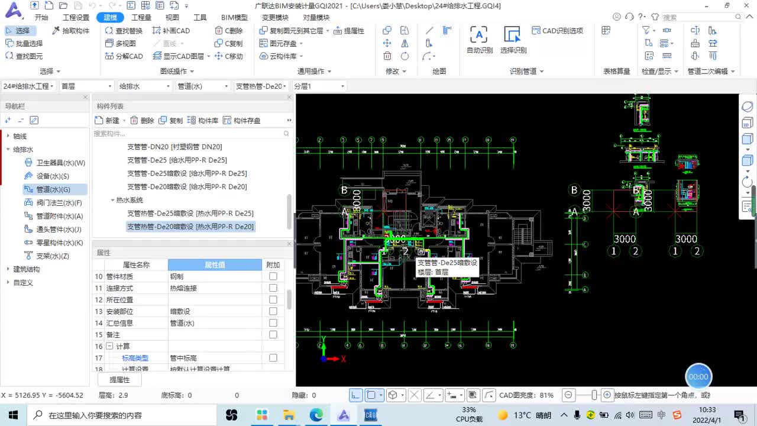Screen dimensions: 757x426
Task: Expand the 建筑结构 navigation node
Action: pyautogui.click(x=8, y=269)
